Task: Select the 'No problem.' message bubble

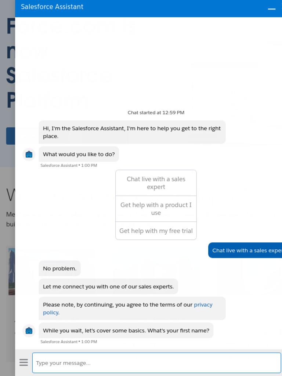Action: [60, 268]
